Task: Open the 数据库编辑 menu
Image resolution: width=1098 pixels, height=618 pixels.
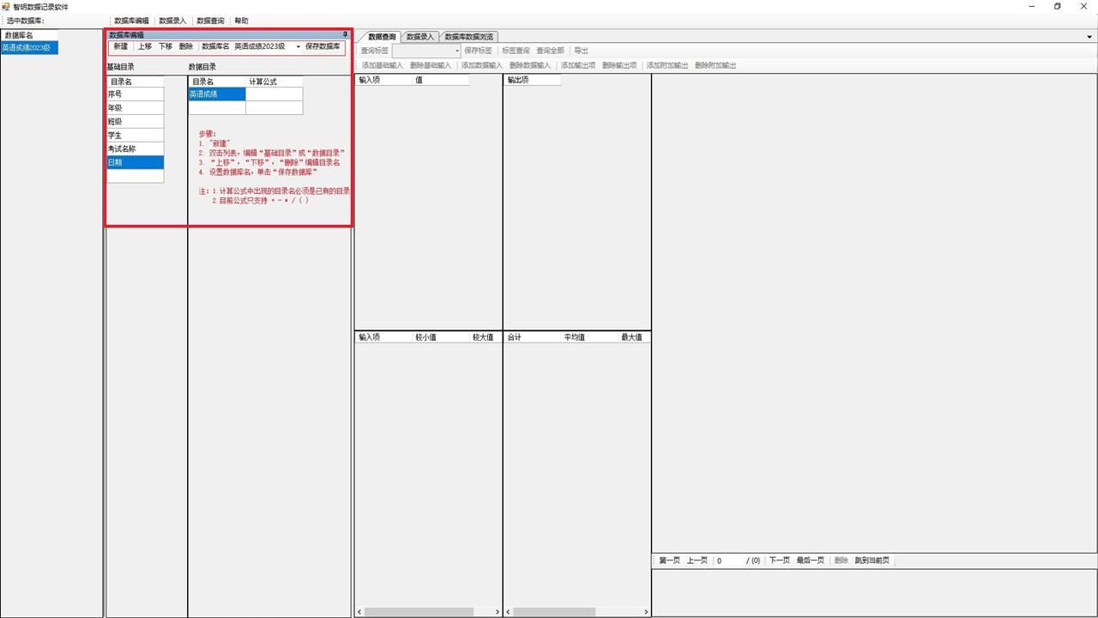Action: (131, 21)
